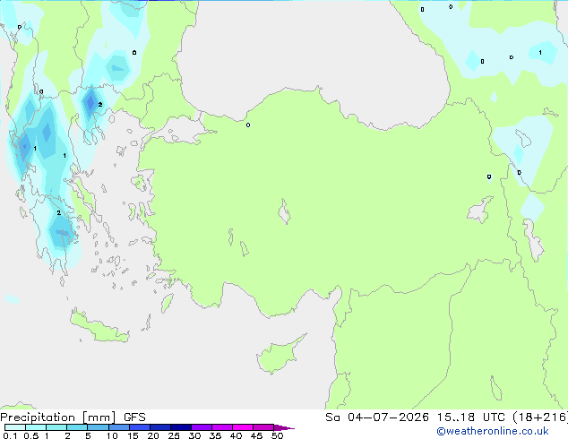Pick the 15–20 mm legend color box
568x439 pixels.
pyautogui.click(x=140, y=427)
